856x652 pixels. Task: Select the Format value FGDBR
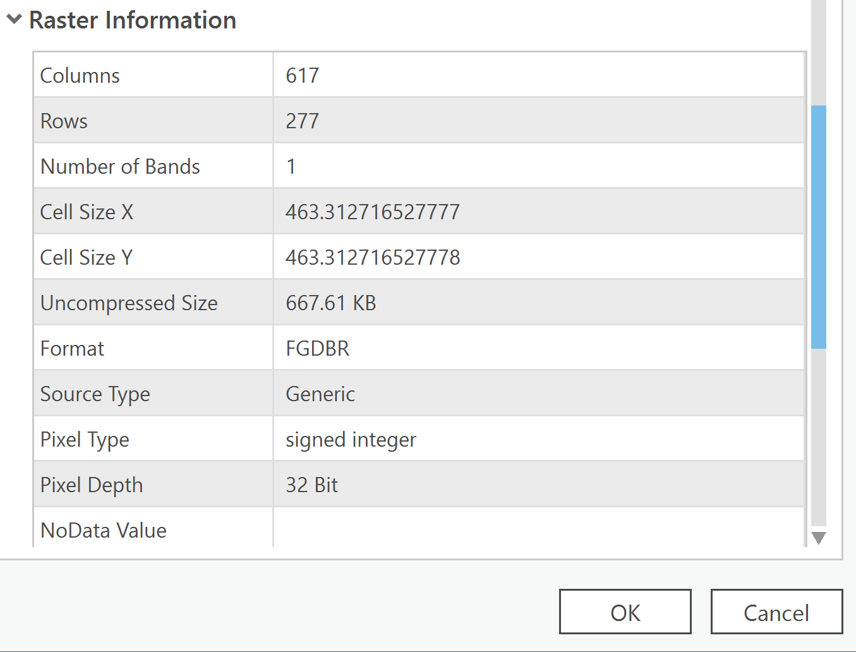pyautogui.click(x=318, y=349)
